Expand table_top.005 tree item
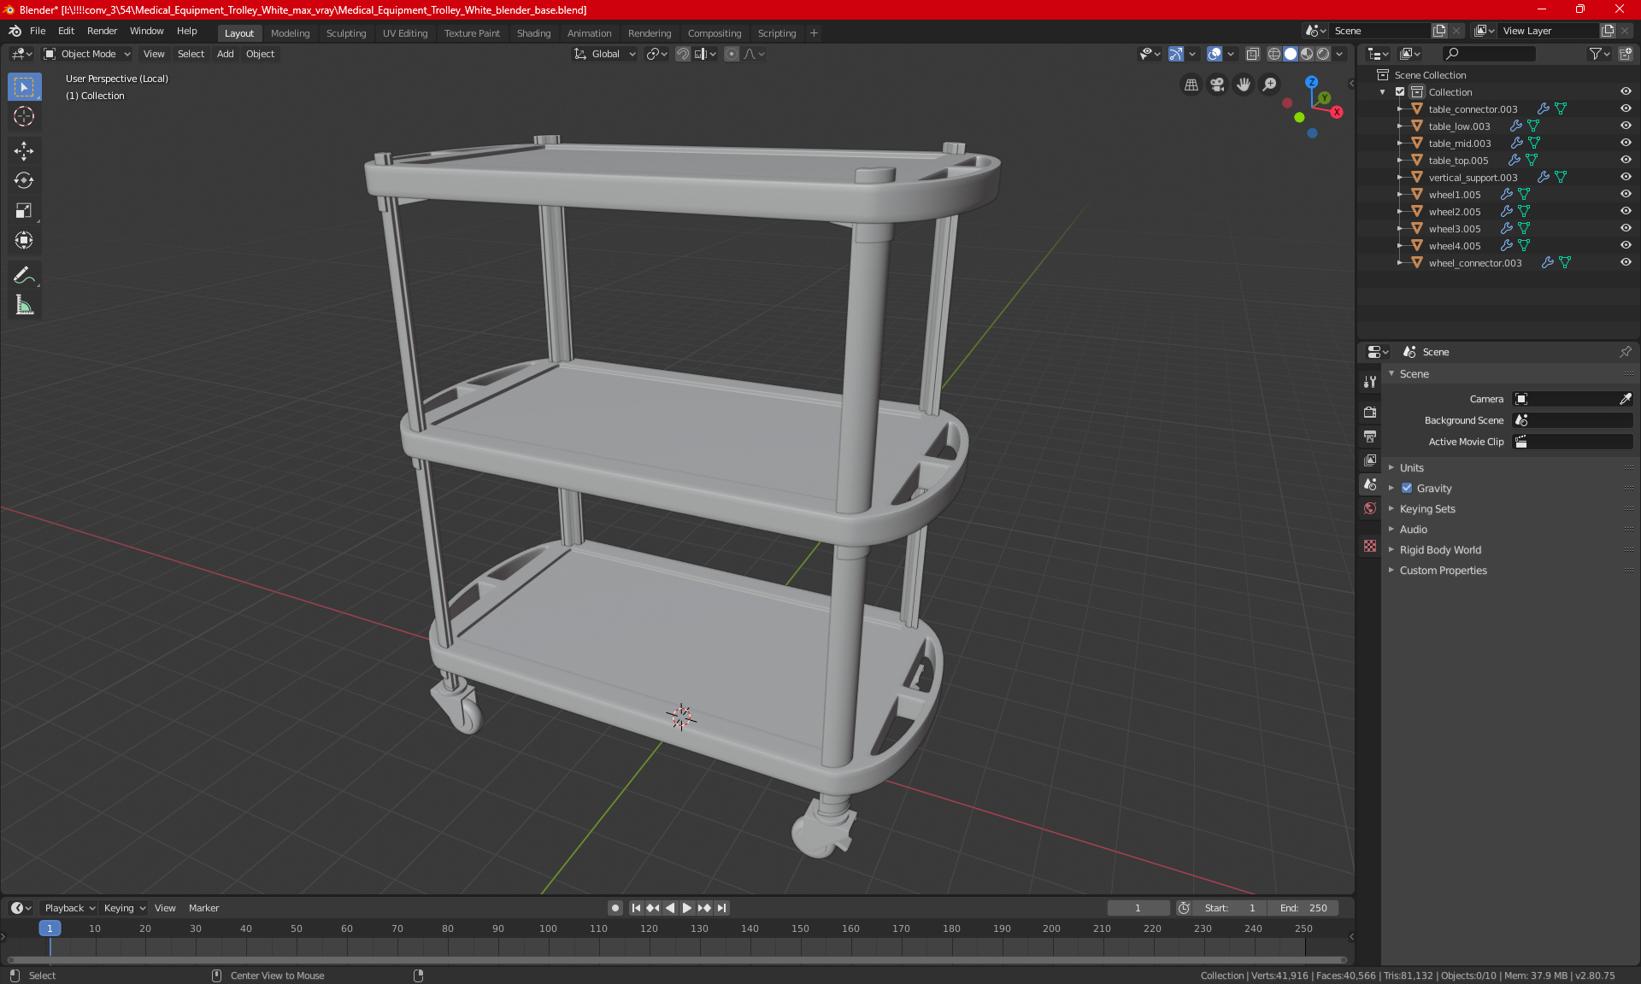Screen dimensions: 1641x984 pyautogui.click(x=1400, y=160)
